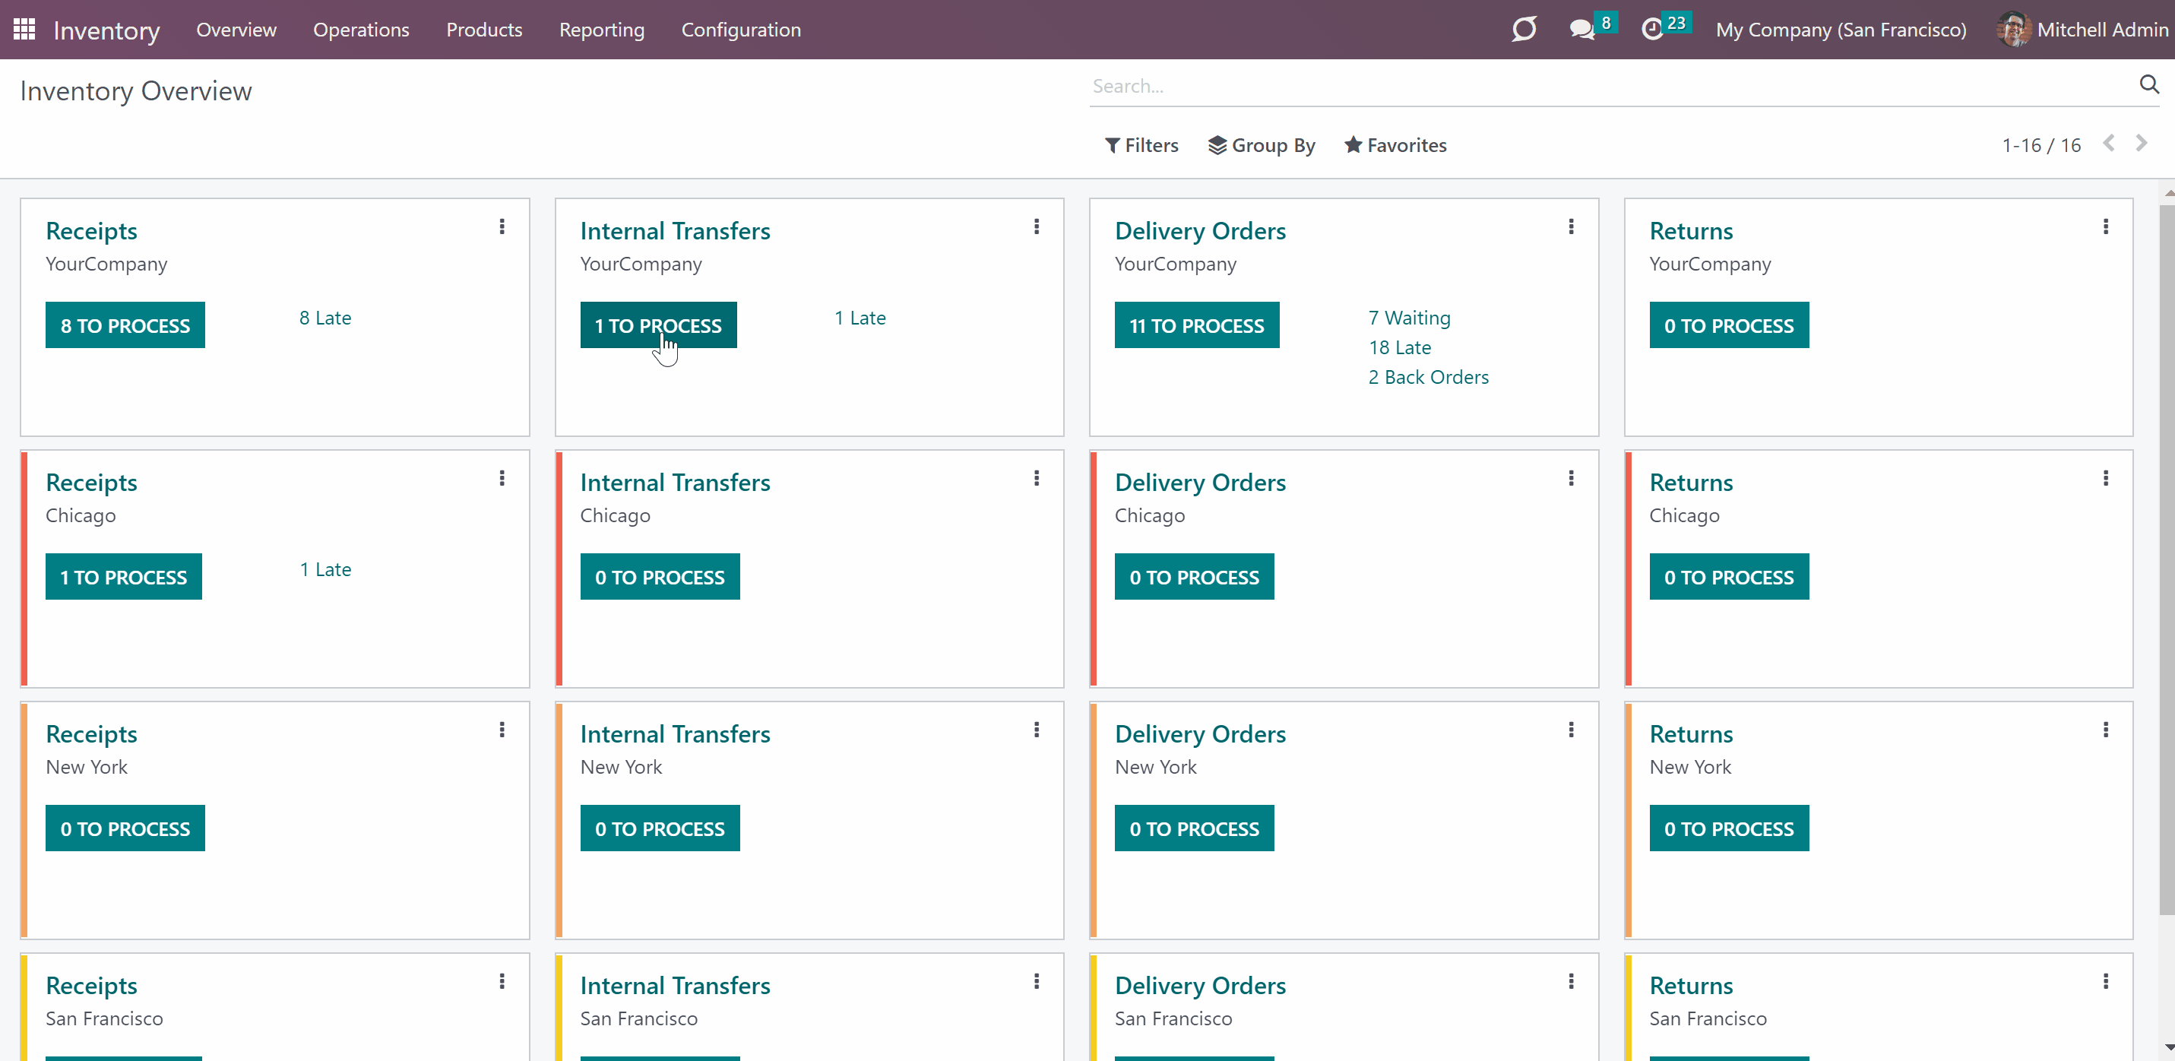
Task: Go to the previous page arrow
Action: [x=2109, y=144]
